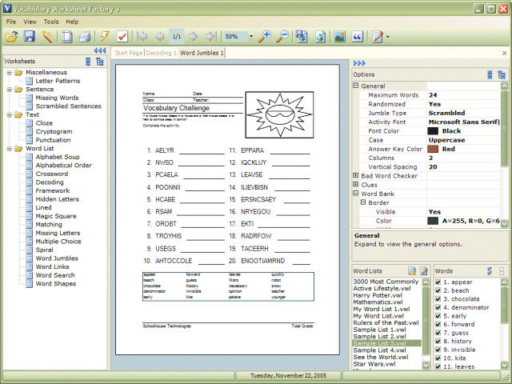Expand the Bad Word Checker section
This screenshot has height=384, width=512.
[356, 175]
